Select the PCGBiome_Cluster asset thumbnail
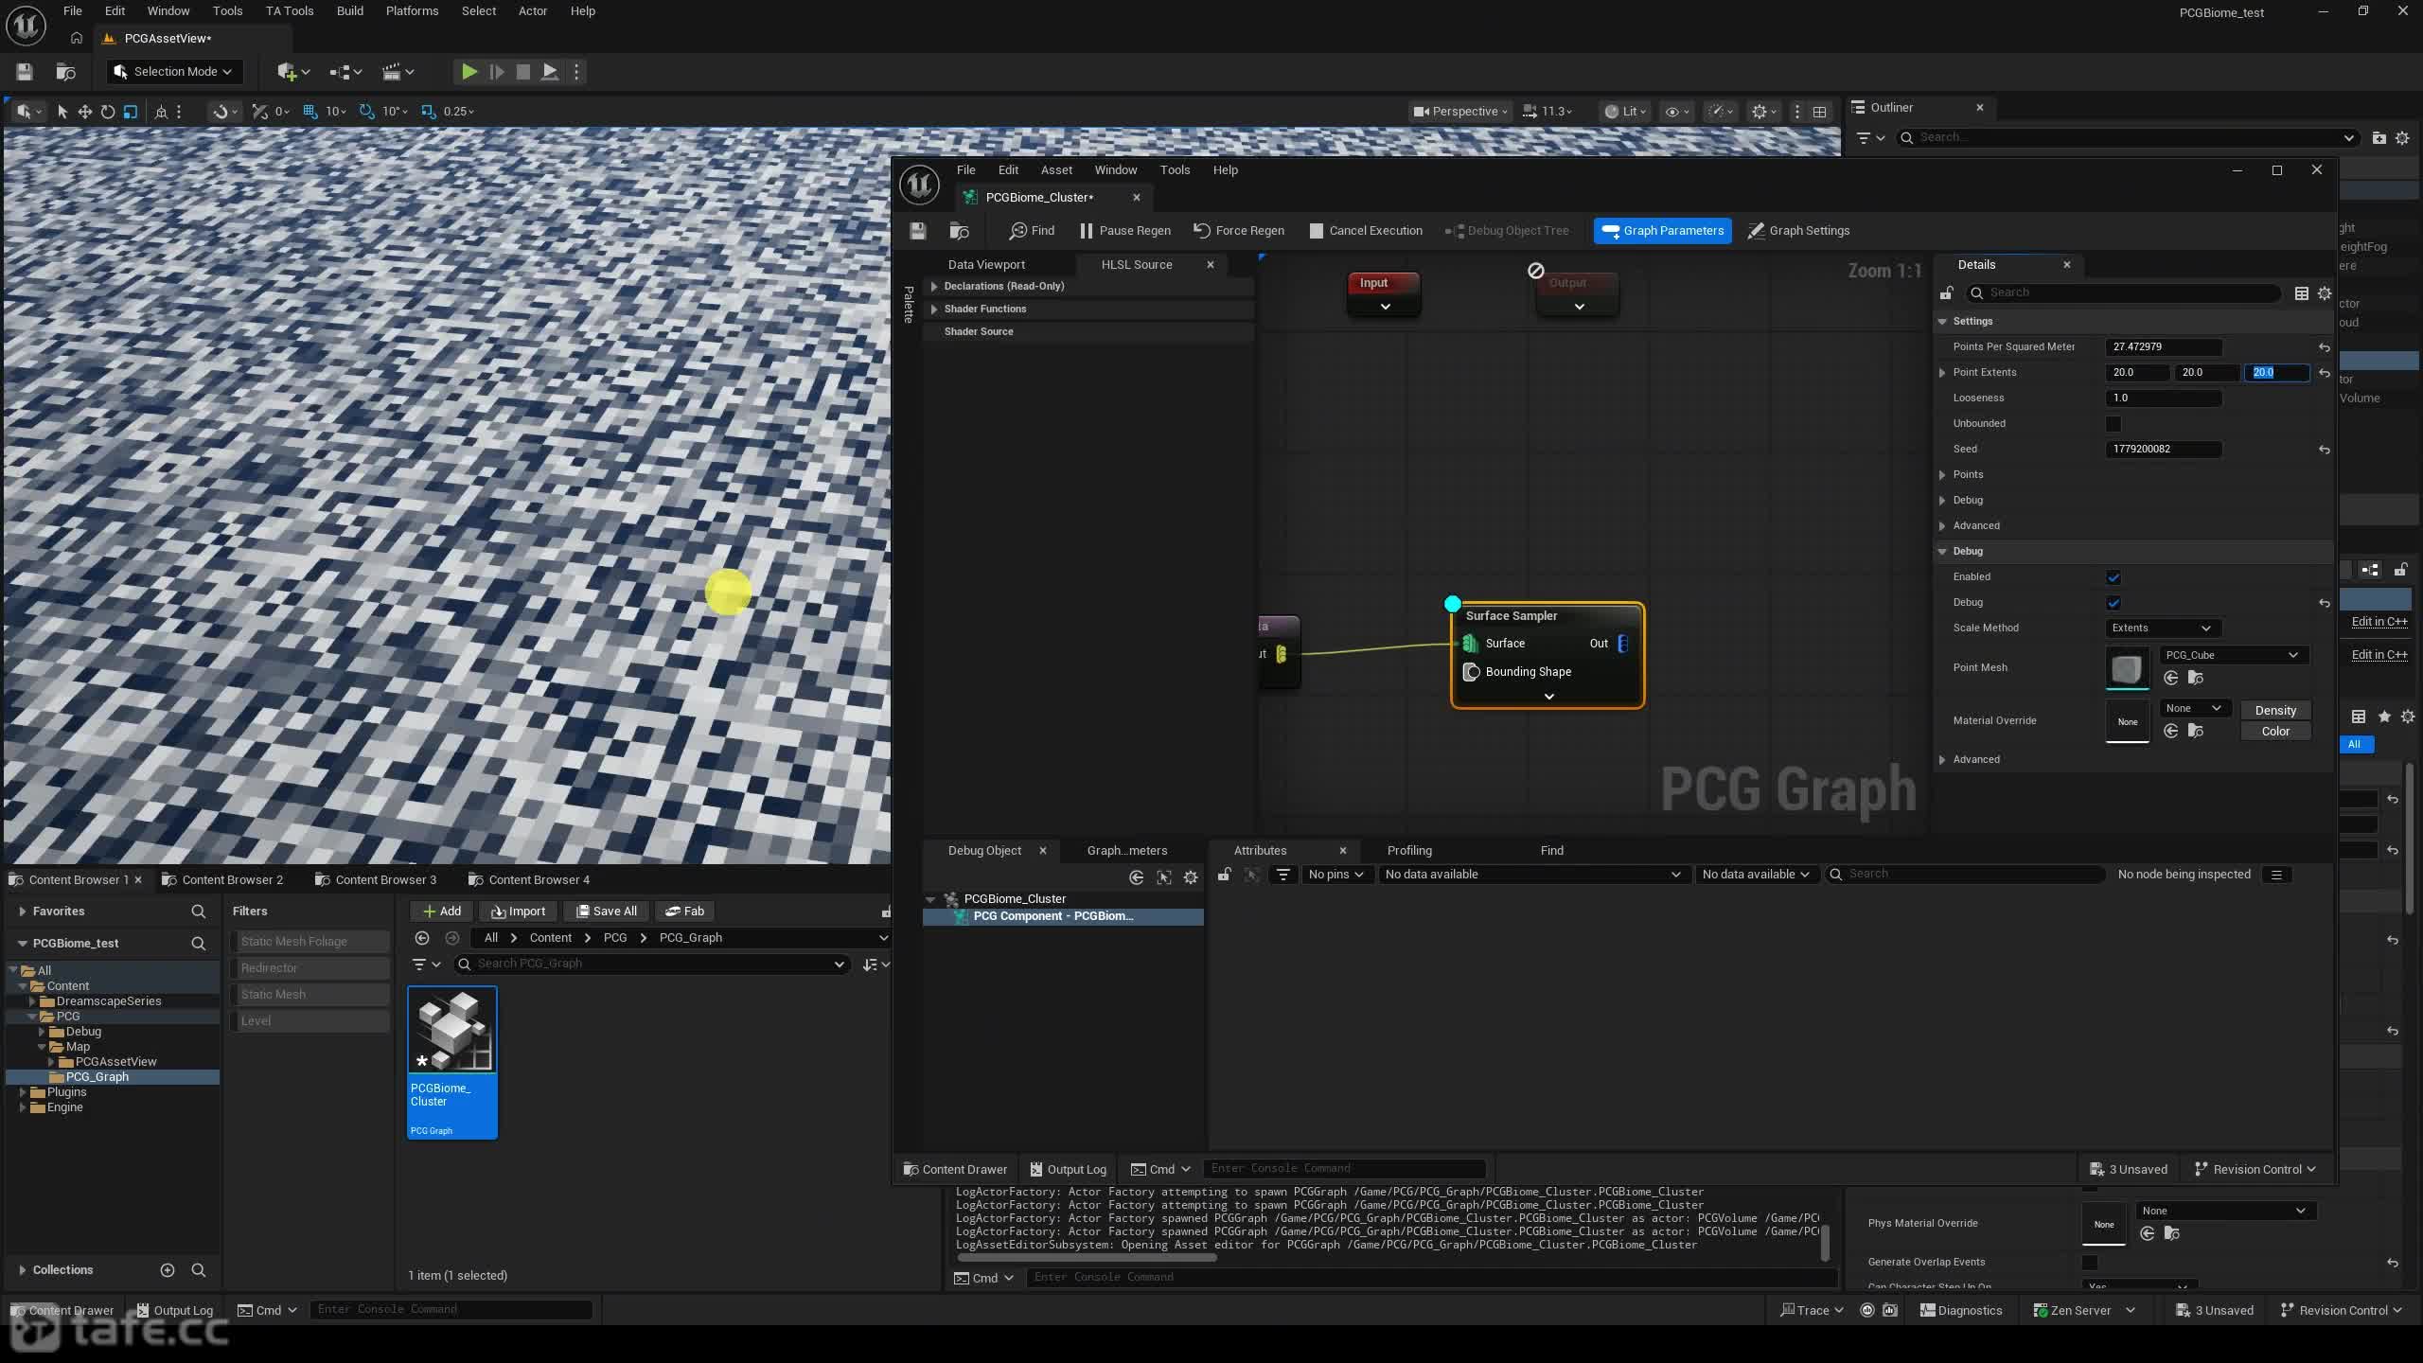Screen dimensions: 2423x1363 coord(452,1062)
